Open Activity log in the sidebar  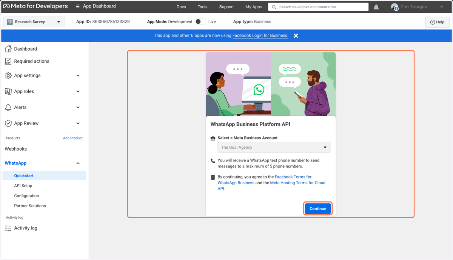pos(26,228)
